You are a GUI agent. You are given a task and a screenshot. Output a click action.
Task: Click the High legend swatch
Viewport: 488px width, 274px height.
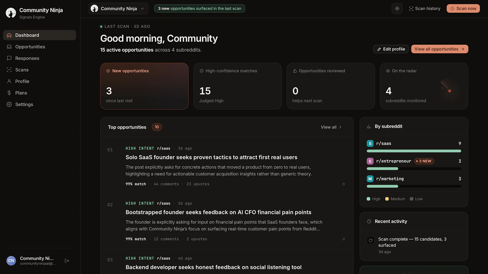(x=368, y=199)
